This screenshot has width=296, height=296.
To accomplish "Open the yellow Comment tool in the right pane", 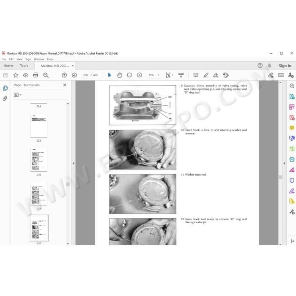I will tap(292, 128).
